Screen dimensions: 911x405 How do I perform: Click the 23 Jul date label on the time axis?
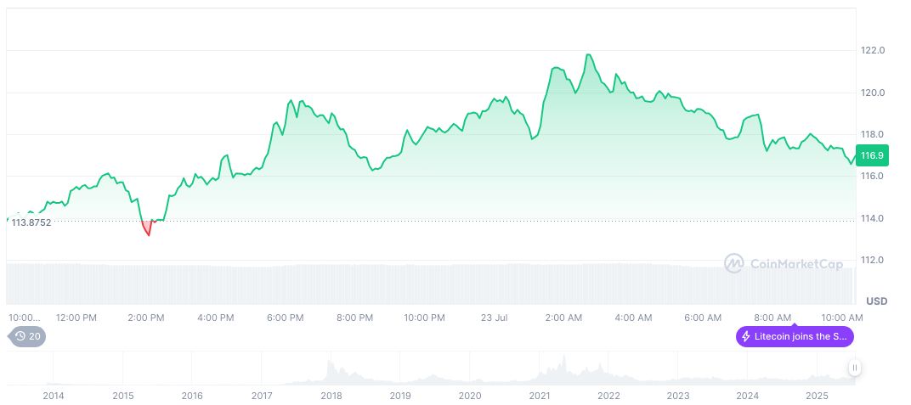pos(494,318)
